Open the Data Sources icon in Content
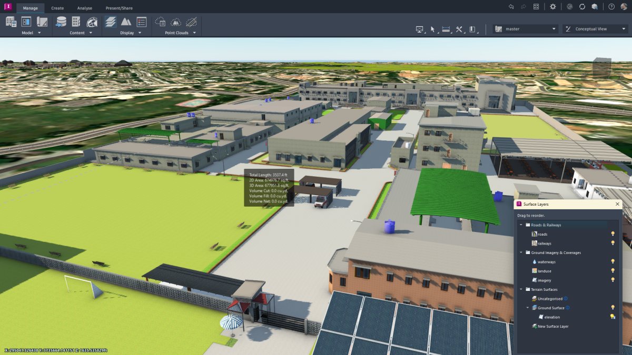The width and height of the screenshot is (632, 355). [x=61, y=22]
